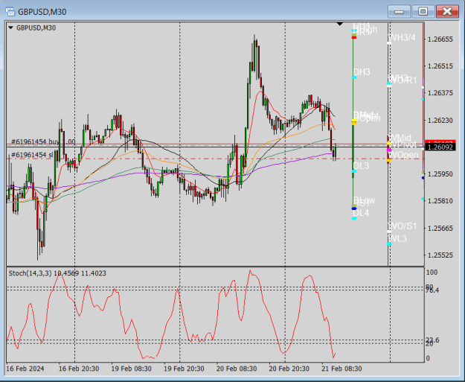Image resolution: width=465 pixels, height=382 pixels.
Task: Expand the dropdown triangle beside the GBPUSD,M30 chart label
Action: 10,28
